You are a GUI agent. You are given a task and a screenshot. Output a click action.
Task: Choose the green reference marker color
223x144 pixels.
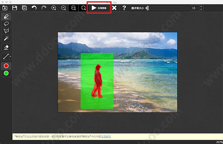pyautogui.click(x=6, y=73)
